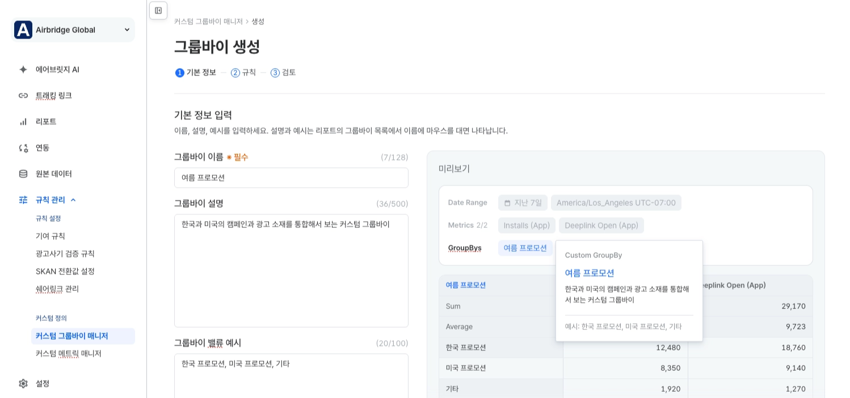The height and width of the screenshot is (398, 850).
Task: Click the 리포트 bar chart icon
Action: pyautogui.click(x=23, y=121)
